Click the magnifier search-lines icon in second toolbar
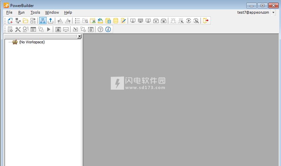The image size is (281, 166). point(26,29)
